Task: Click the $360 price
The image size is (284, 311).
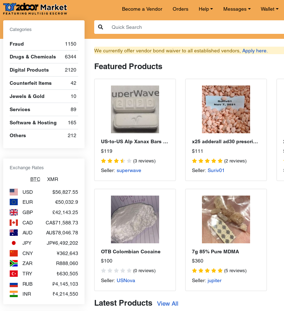Action: [198, 261]
